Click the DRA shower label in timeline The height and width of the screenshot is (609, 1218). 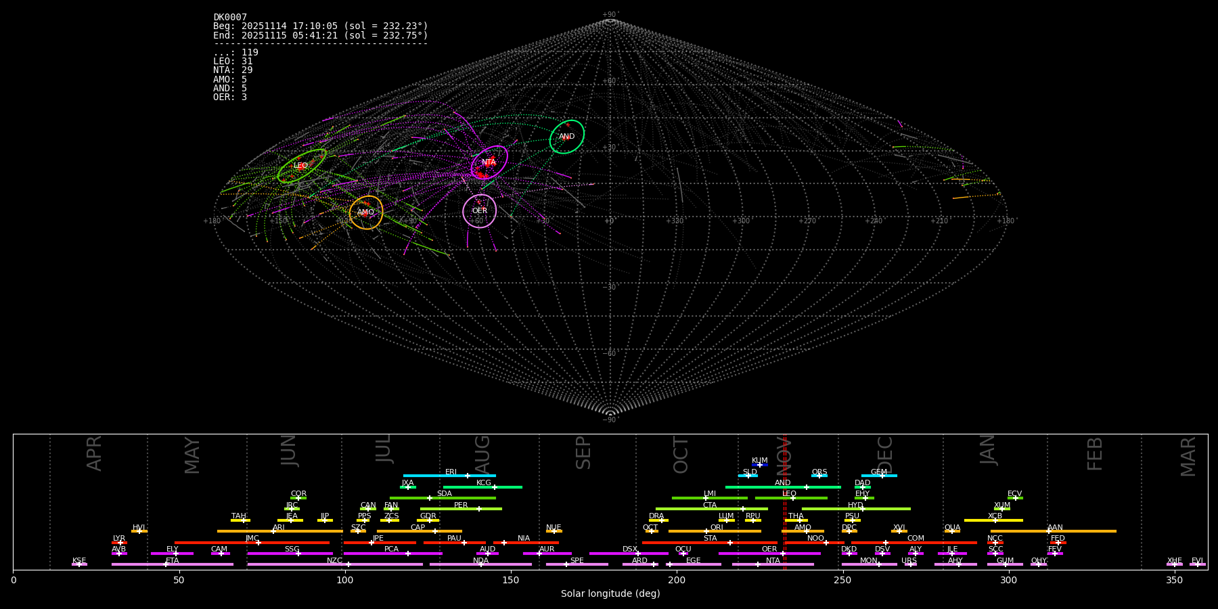656,516
